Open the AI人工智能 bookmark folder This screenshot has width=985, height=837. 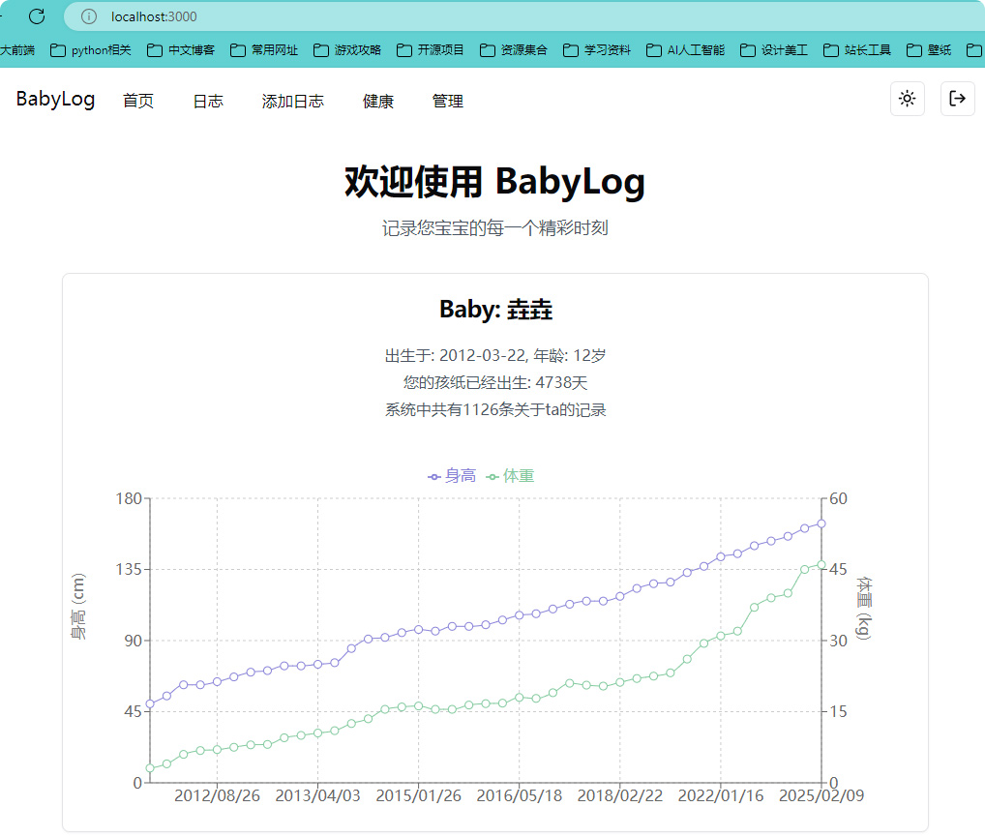point(685,50)
